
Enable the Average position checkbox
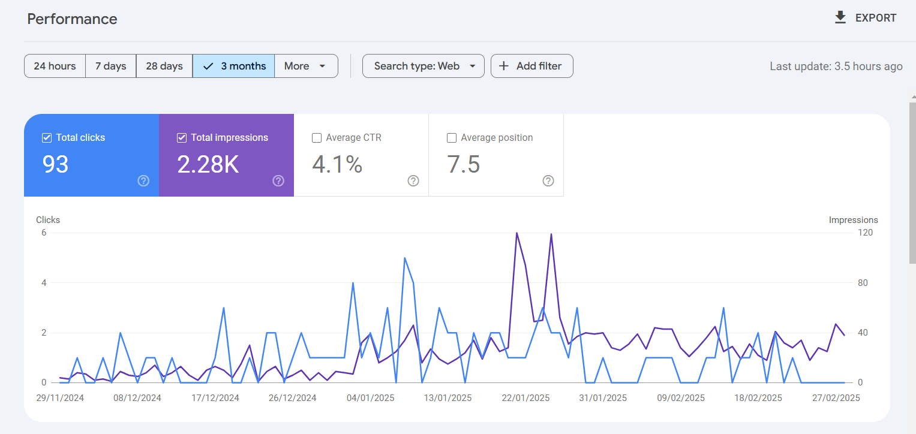tap(452, 138)
